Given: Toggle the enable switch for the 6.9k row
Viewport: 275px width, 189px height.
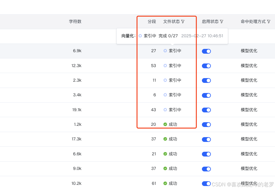Looking at the screenshot, I should tap(206, 51).
